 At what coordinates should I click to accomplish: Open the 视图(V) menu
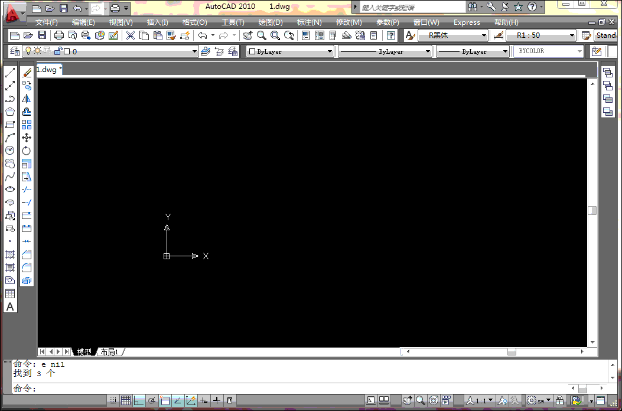(x=121, y=22)
